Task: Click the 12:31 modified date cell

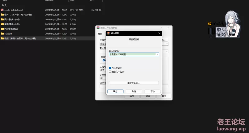Action: [56, 38]
